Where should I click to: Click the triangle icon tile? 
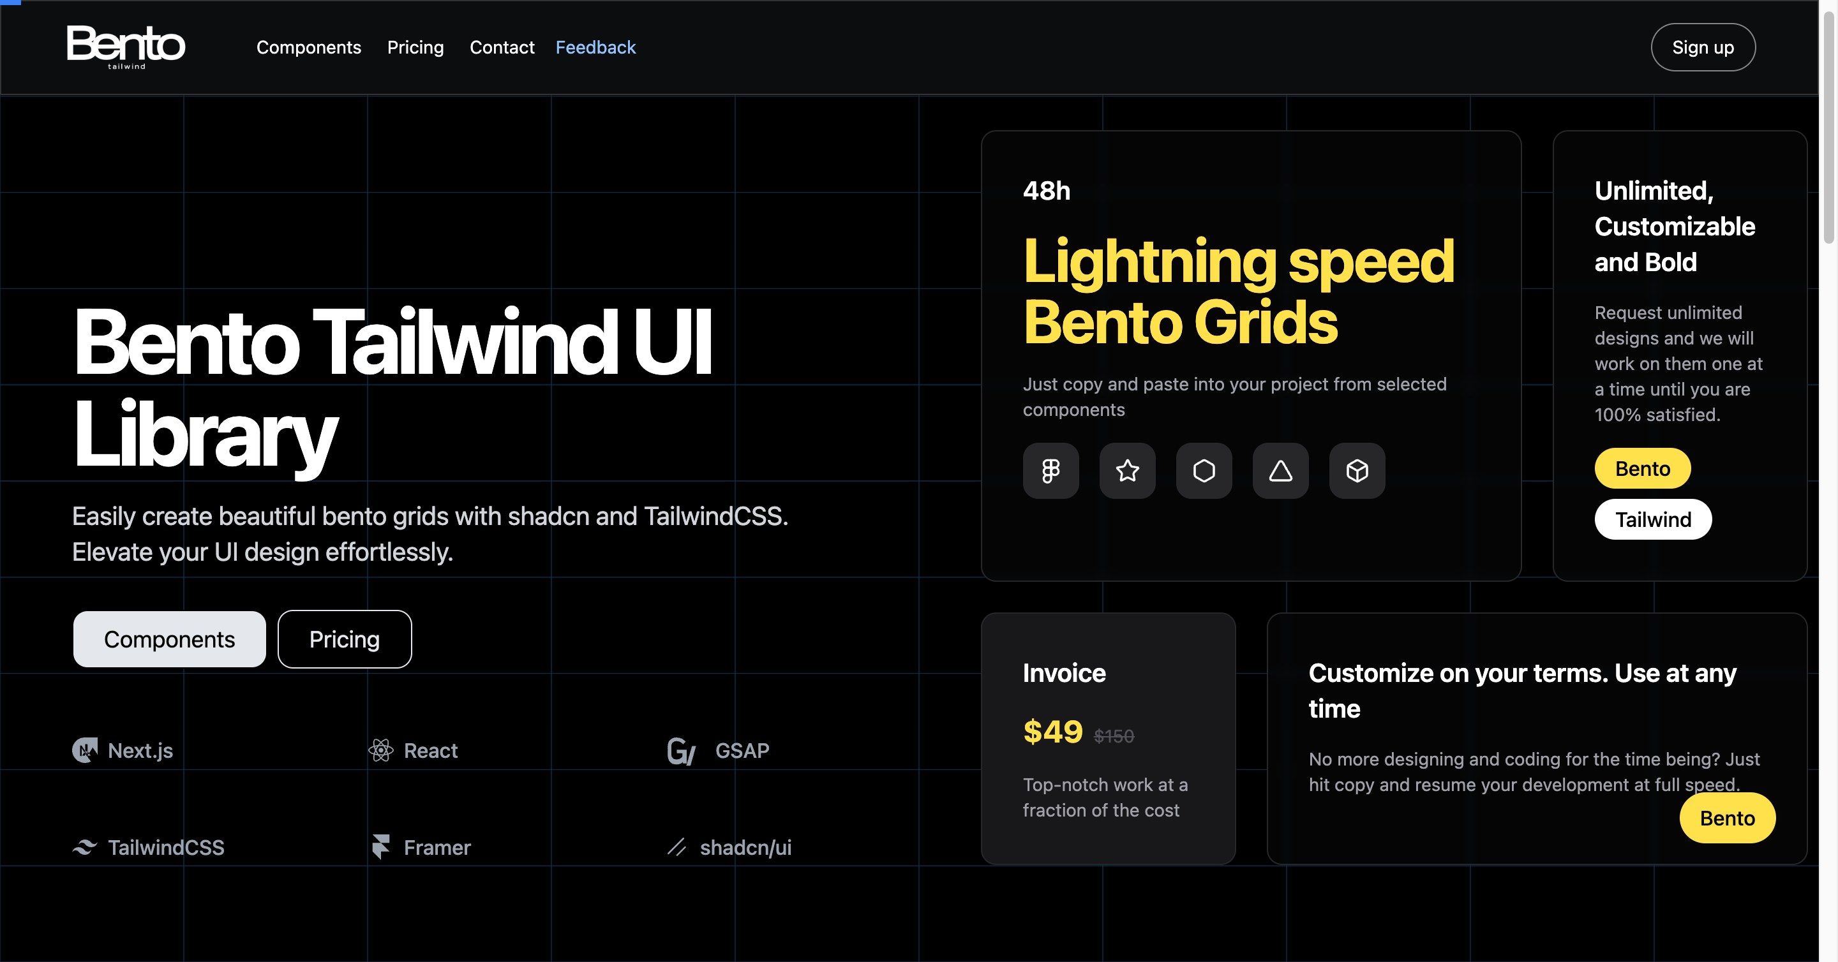coord(1280,471)
